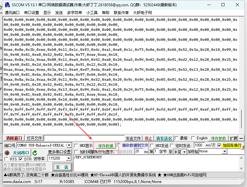Image resolution: width=247 pixels, height=187 pixels.
Task: Click the minus collapse button beside 扩展
Action: (241, 138)
